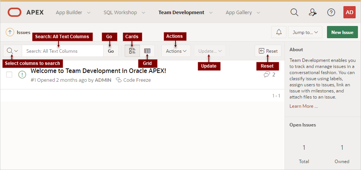The height and width of the screenshot is (170, 361).
Task: Click the #1 Opened 2 months ago text
Action: point(59,80)
